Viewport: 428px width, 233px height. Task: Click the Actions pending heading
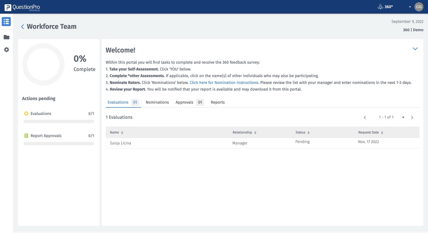[x=38, y=98]
